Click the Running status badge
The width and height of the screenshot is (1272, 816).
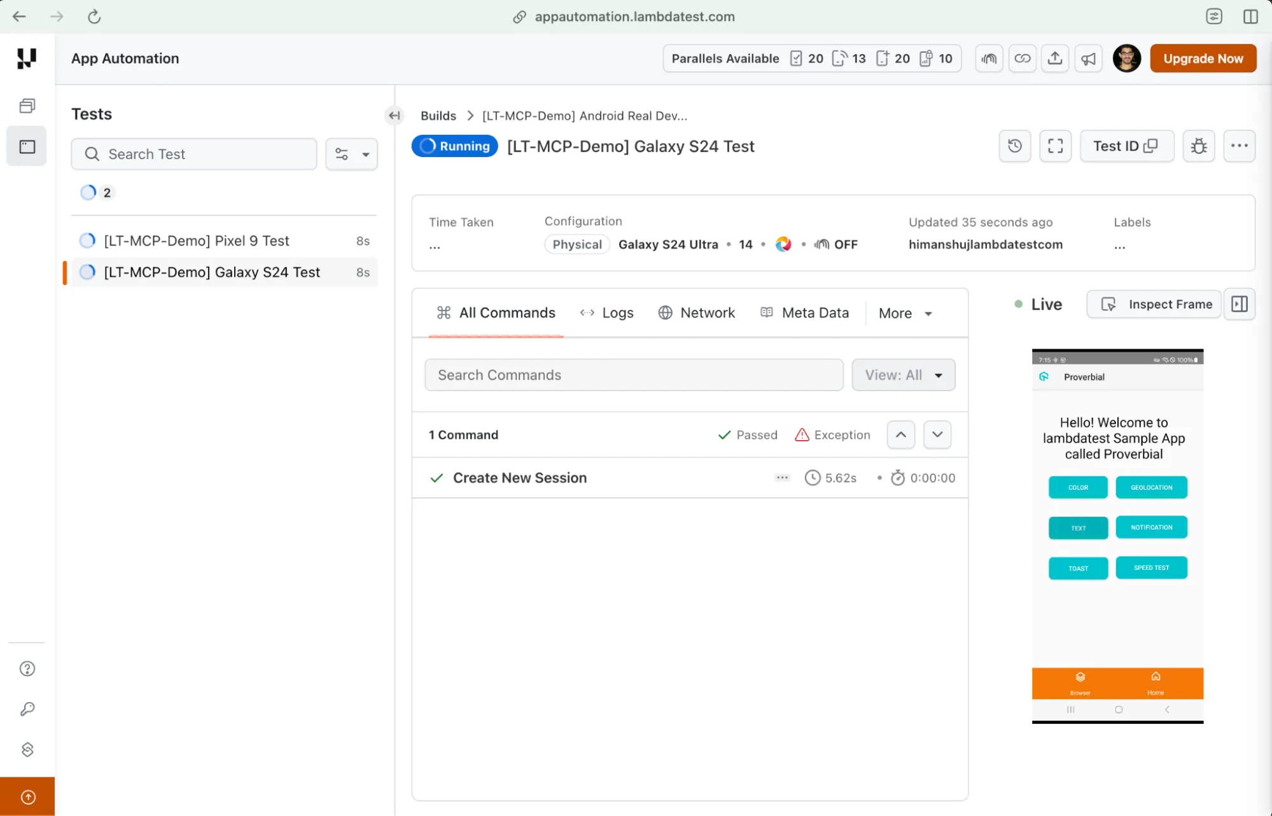455,146
